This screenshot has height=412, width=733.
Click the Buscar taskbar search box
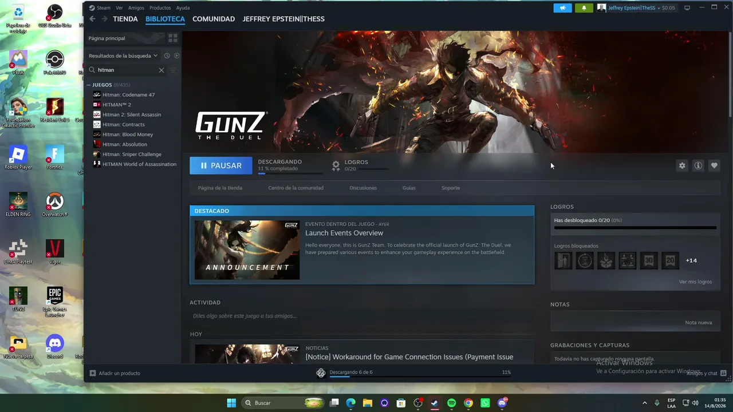point(284,403)
